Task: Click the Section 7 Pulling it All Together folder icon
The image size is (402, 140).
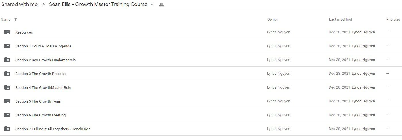Action: (x=7, y=129)
